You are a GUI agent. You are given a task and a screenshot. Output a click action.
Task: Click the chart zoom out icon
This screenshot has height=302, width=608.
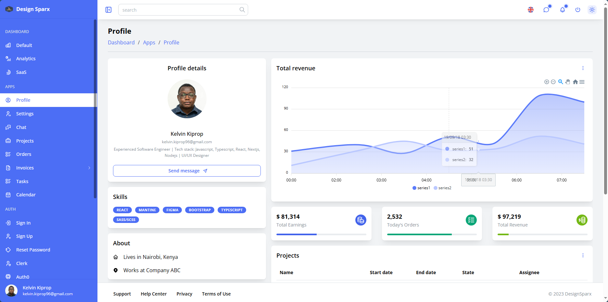[x=553, y=82]
